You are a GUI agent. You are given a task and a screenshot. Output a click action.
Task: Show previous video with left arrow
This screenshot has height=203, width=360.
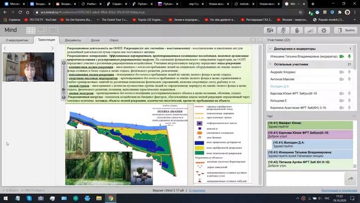point(5,48)
